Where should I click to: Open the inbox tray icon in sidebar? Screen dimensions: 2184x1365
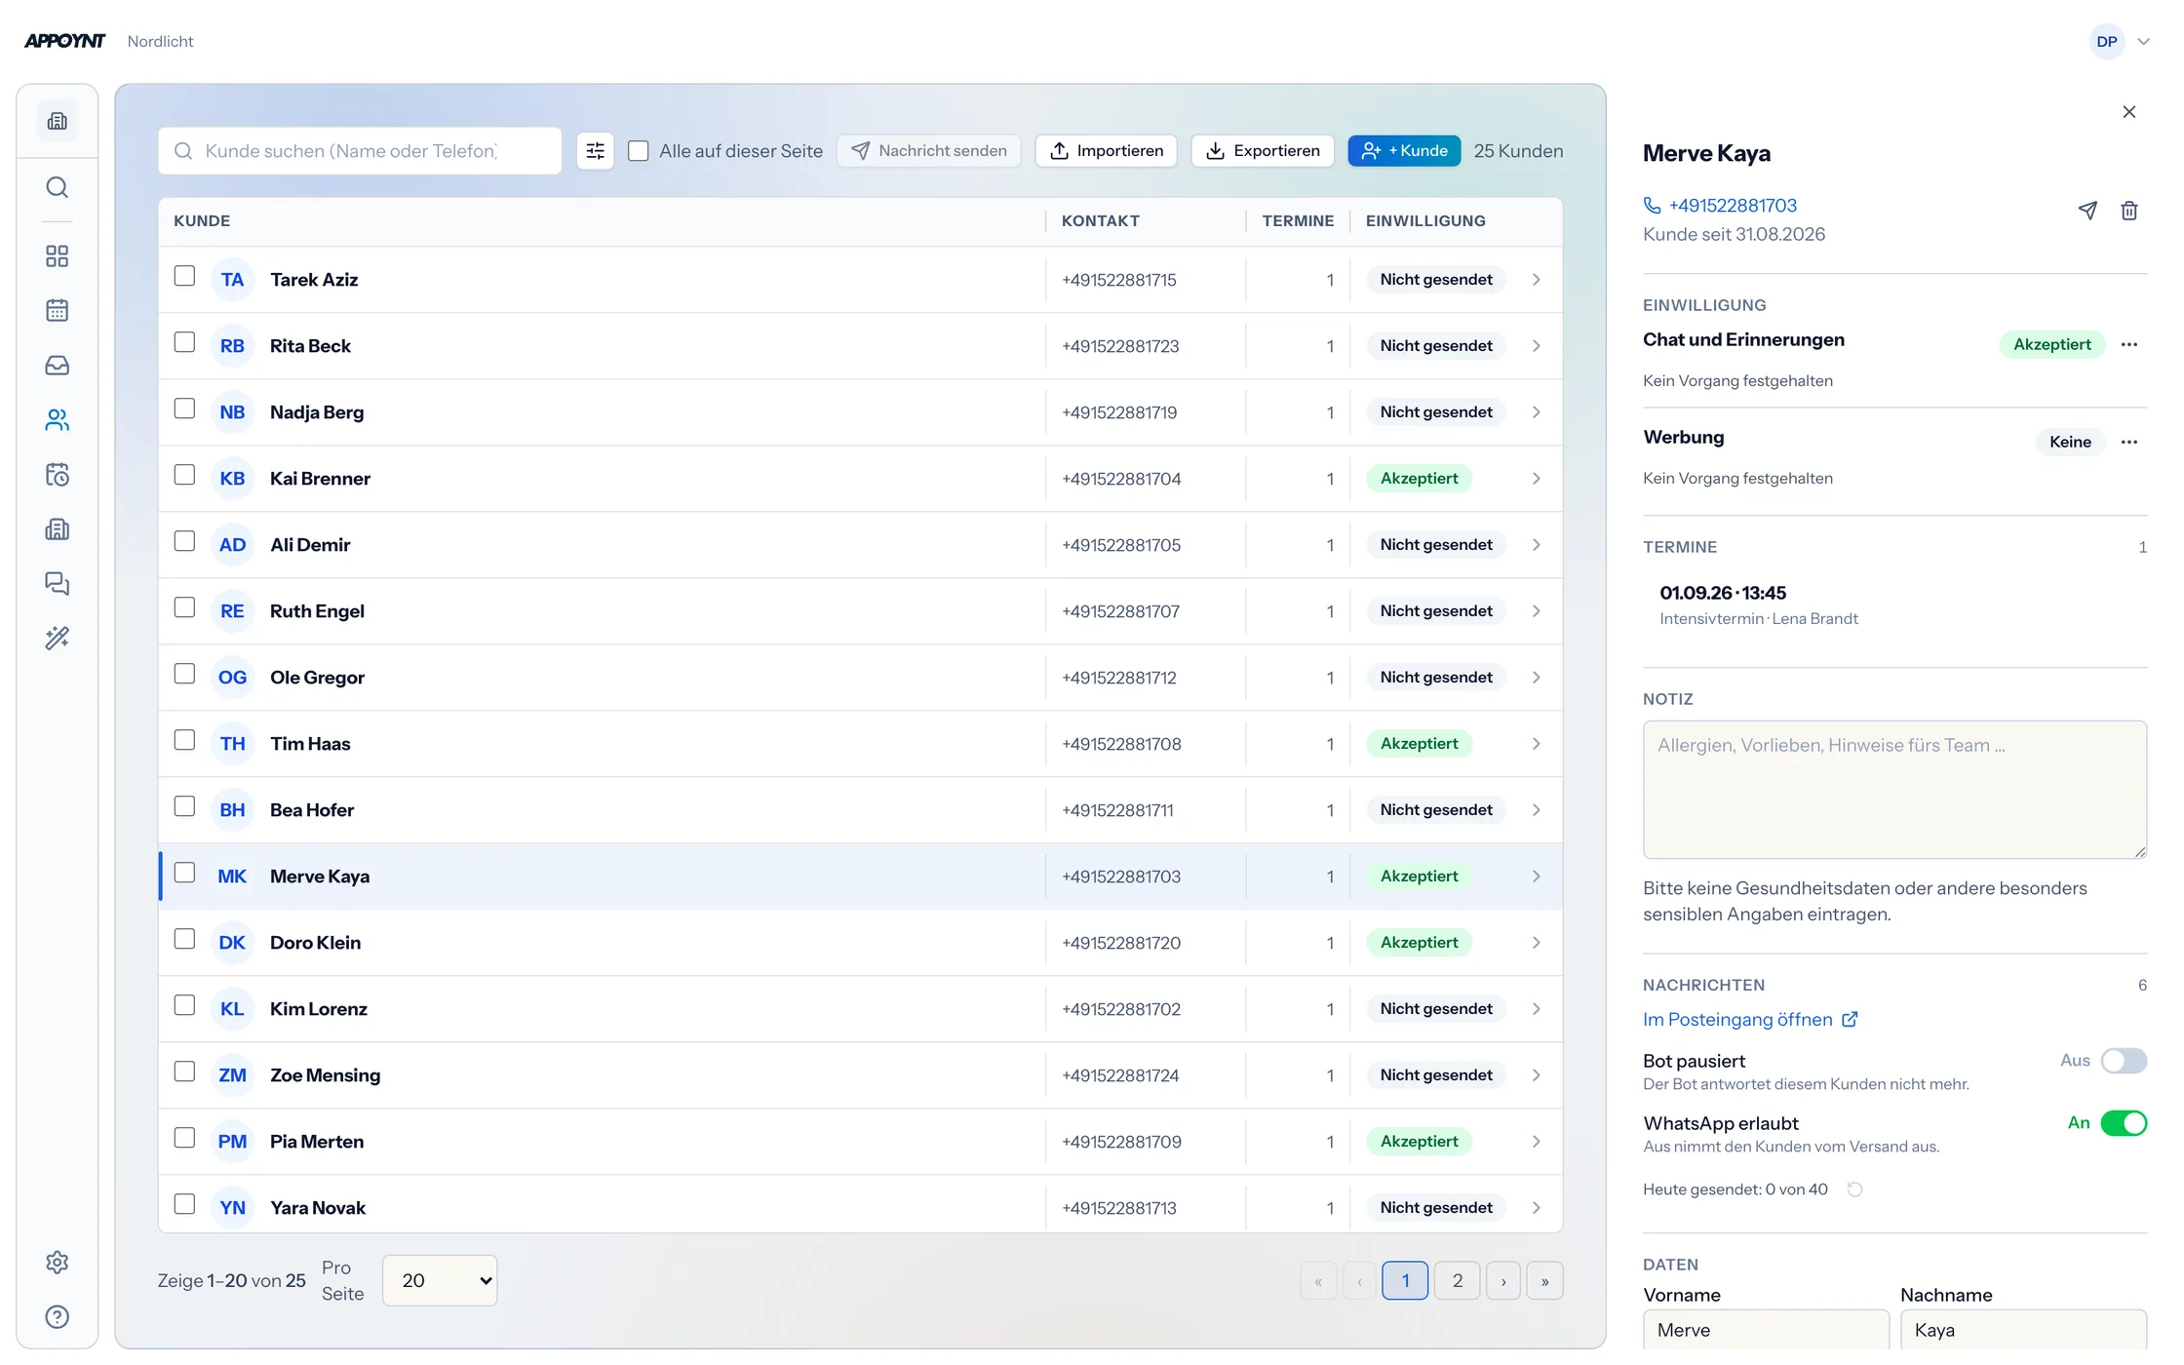(x=58, y=366)
